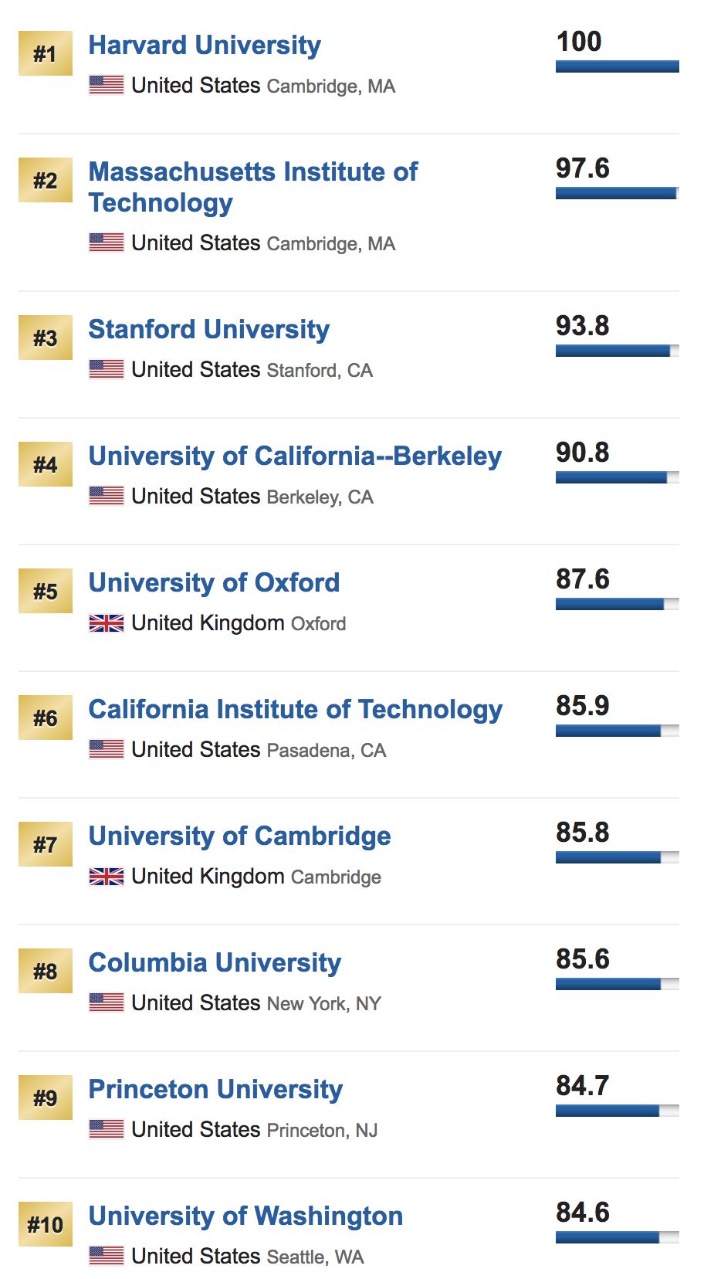Click the UK flag beside Oxford
Screen dimensions: 704x1279
107,623
